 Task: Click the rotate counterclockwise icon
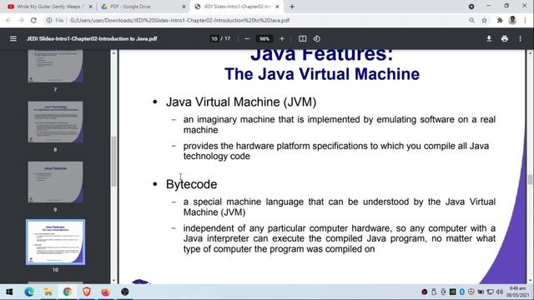pos(317,39)
